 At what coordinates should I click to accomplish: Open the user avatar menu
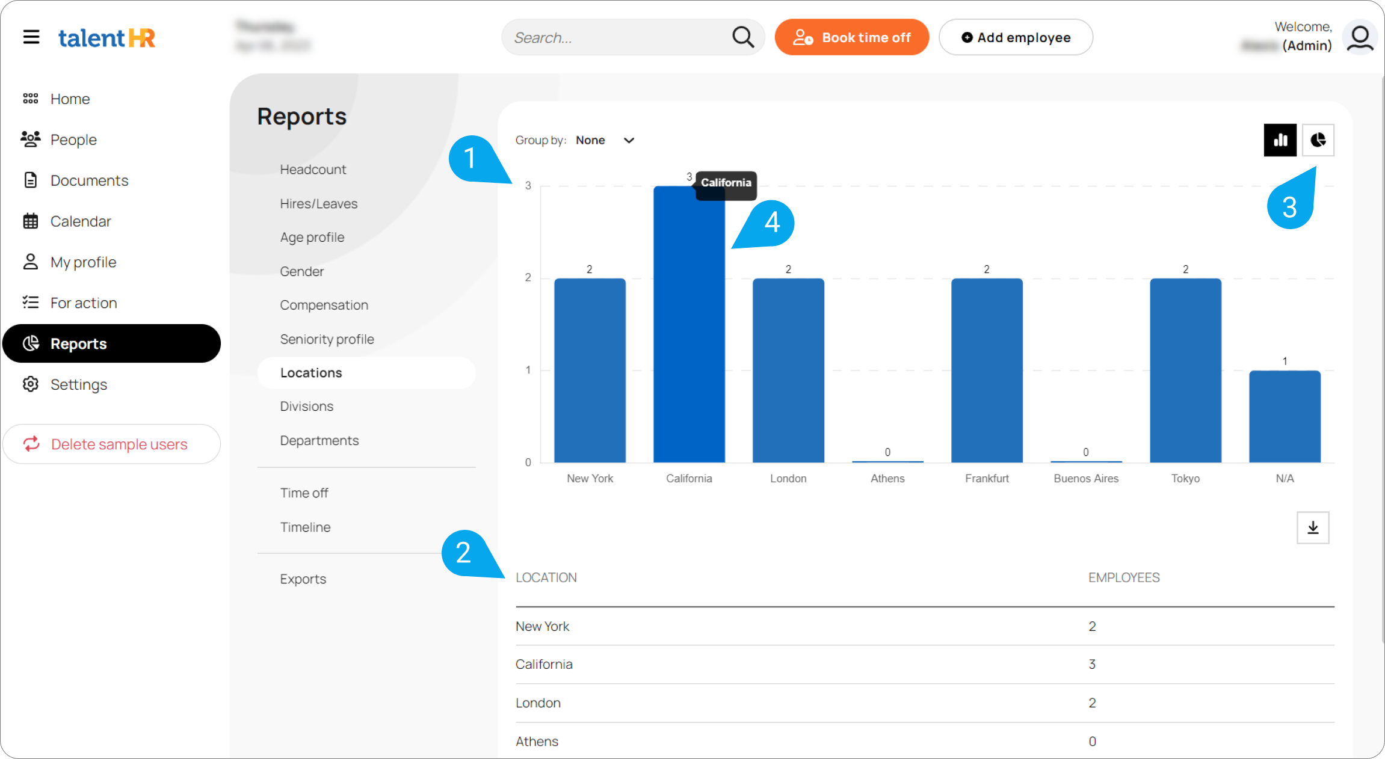1360,37
